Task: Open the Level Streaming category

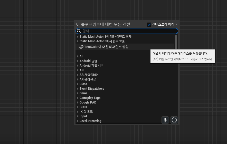Action: point(90,121)
